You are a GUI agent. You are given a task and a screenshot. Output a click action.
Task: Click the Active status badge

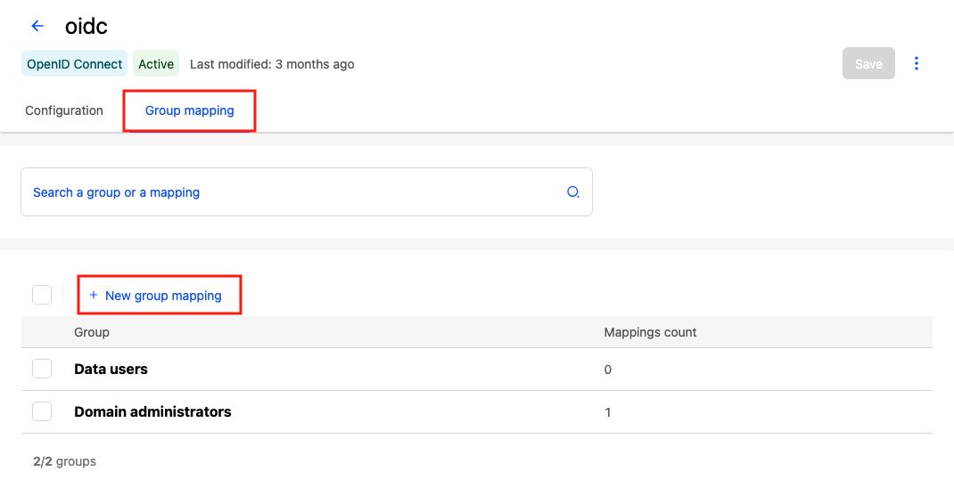[x=156, y=64]
